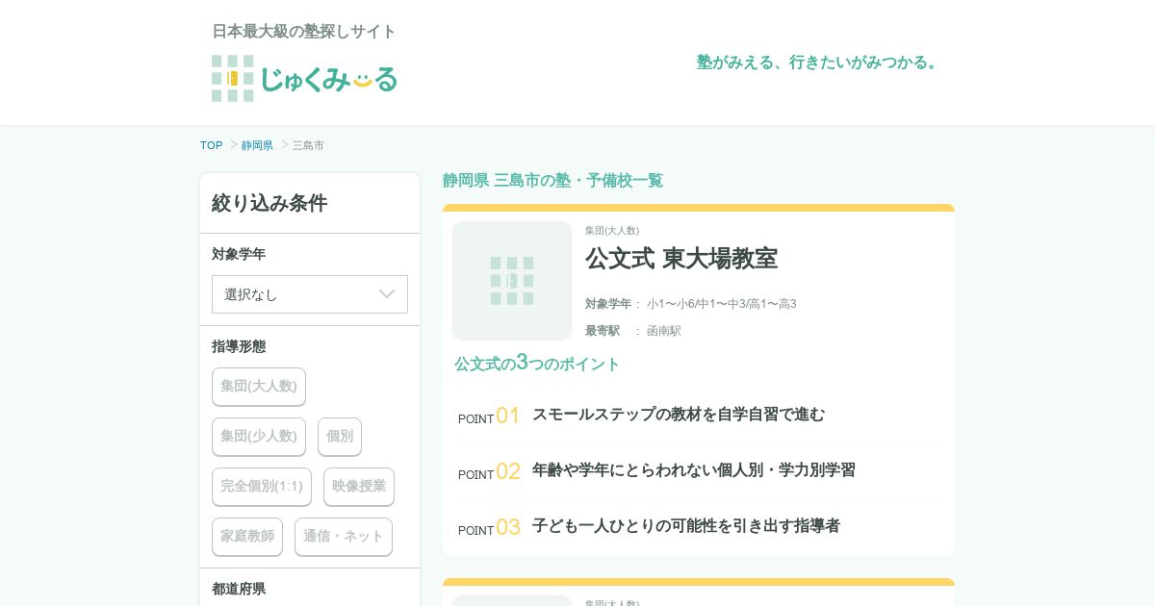Click the 公文式 東大場教室 placeholder thumbnail

point(512,280)
